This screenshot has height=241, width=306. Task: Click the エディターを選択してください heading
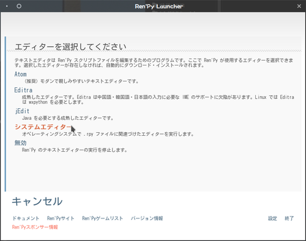(70, 46)
